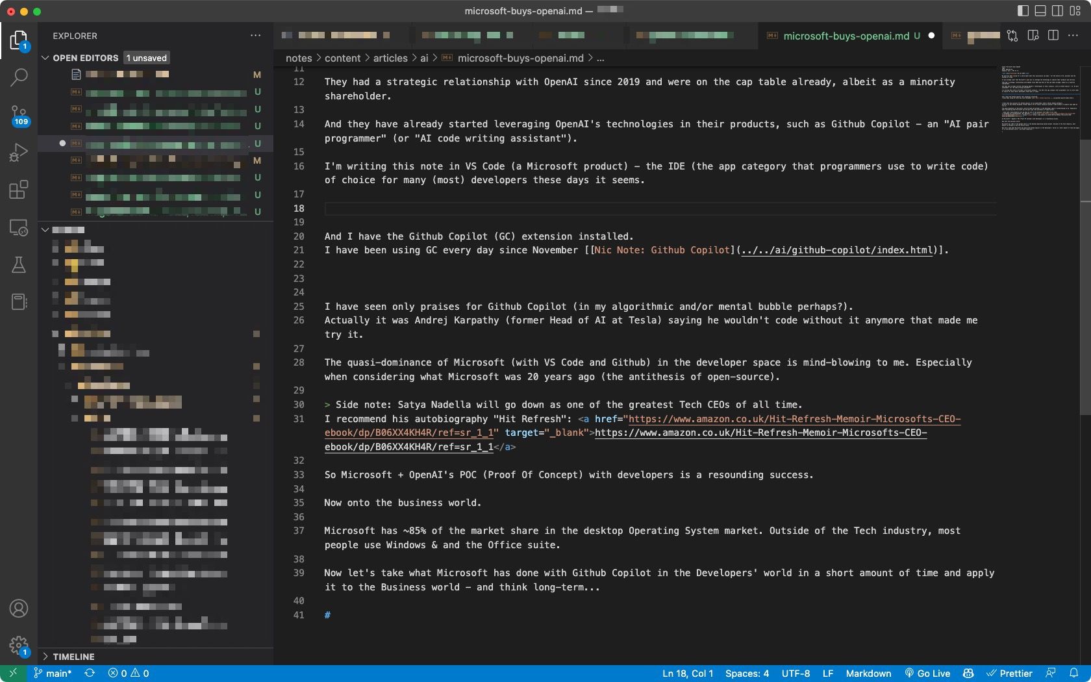The image size is (1091, 682).
Task: Open the Explorer view in activity bar
Action: (x=19, y=41)
